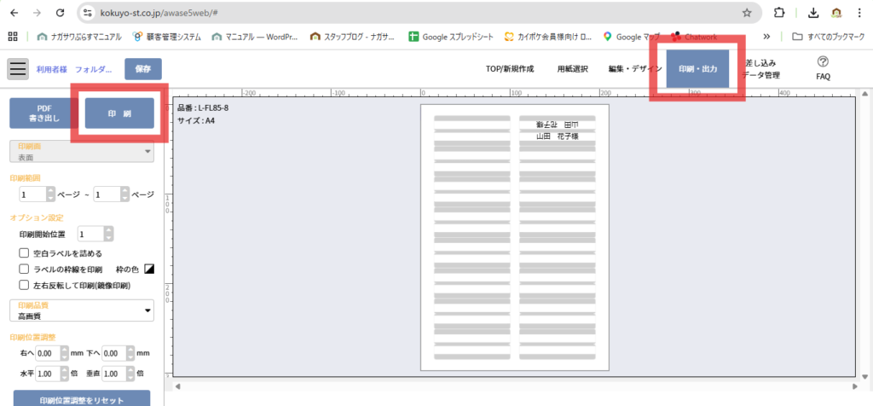
Task: Open the 印刷面 dropdown
Action: point(81,152)
